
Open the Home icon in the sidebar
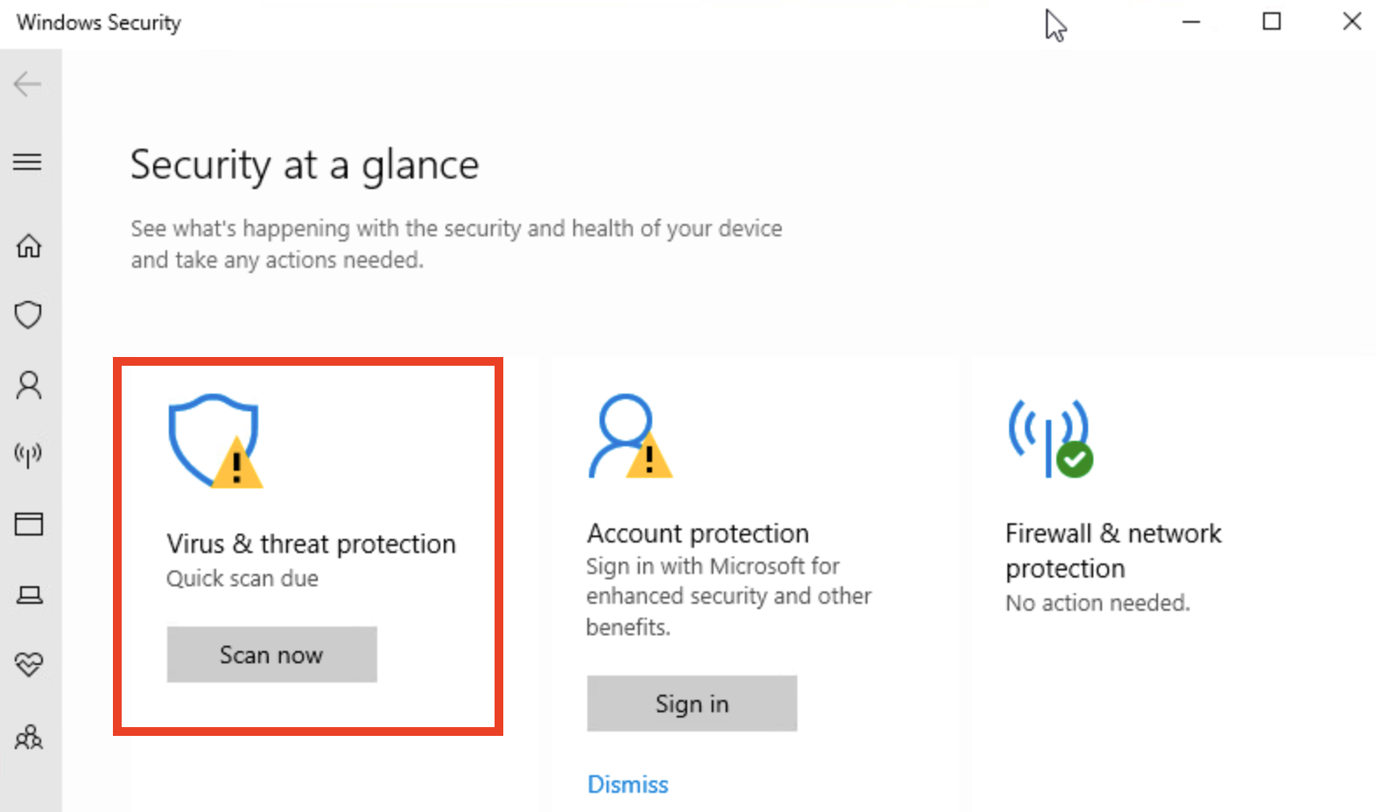[29, 246]
